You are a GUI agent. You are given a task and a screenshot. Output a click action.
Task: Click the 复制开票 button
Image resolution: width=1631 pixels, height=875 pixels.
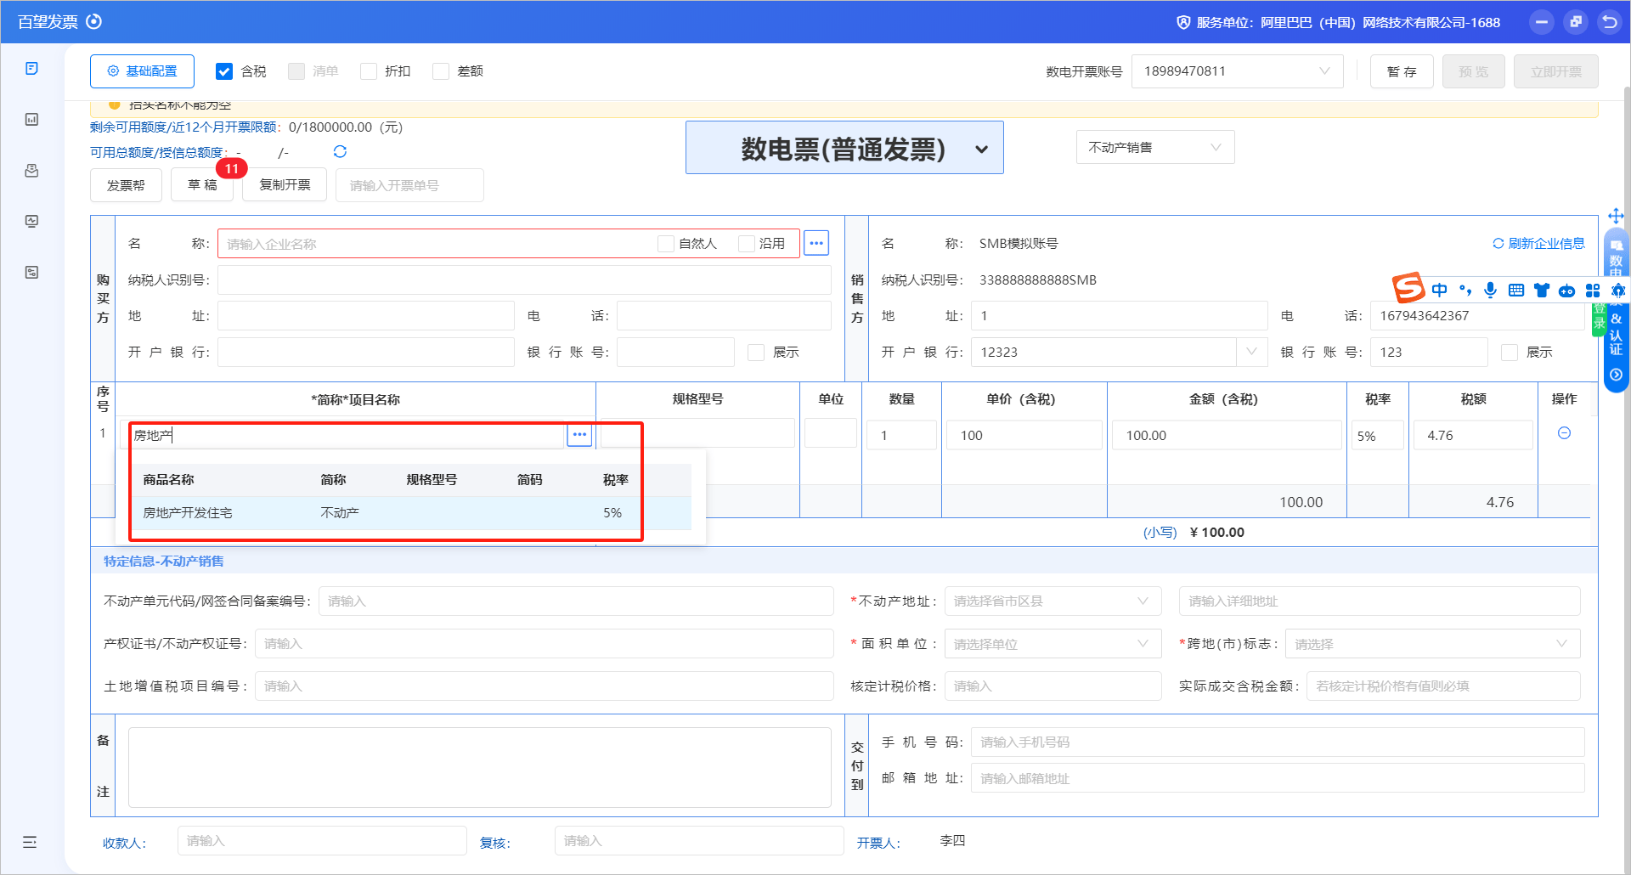point(285,185)
